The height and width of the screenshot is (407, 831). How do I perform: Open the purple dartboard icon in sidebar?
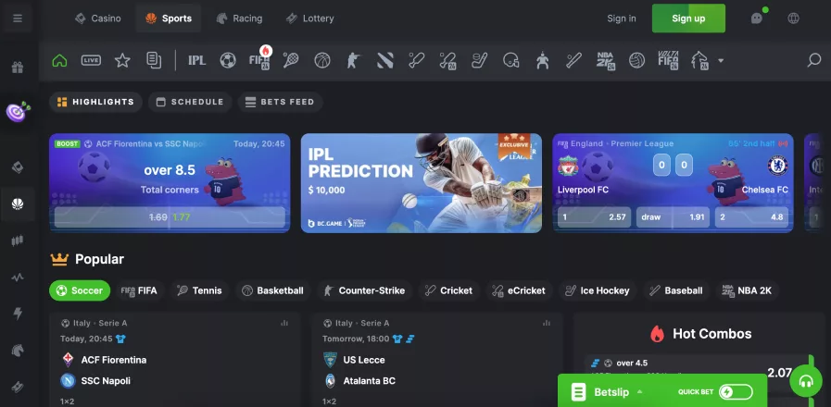(18, 112)
